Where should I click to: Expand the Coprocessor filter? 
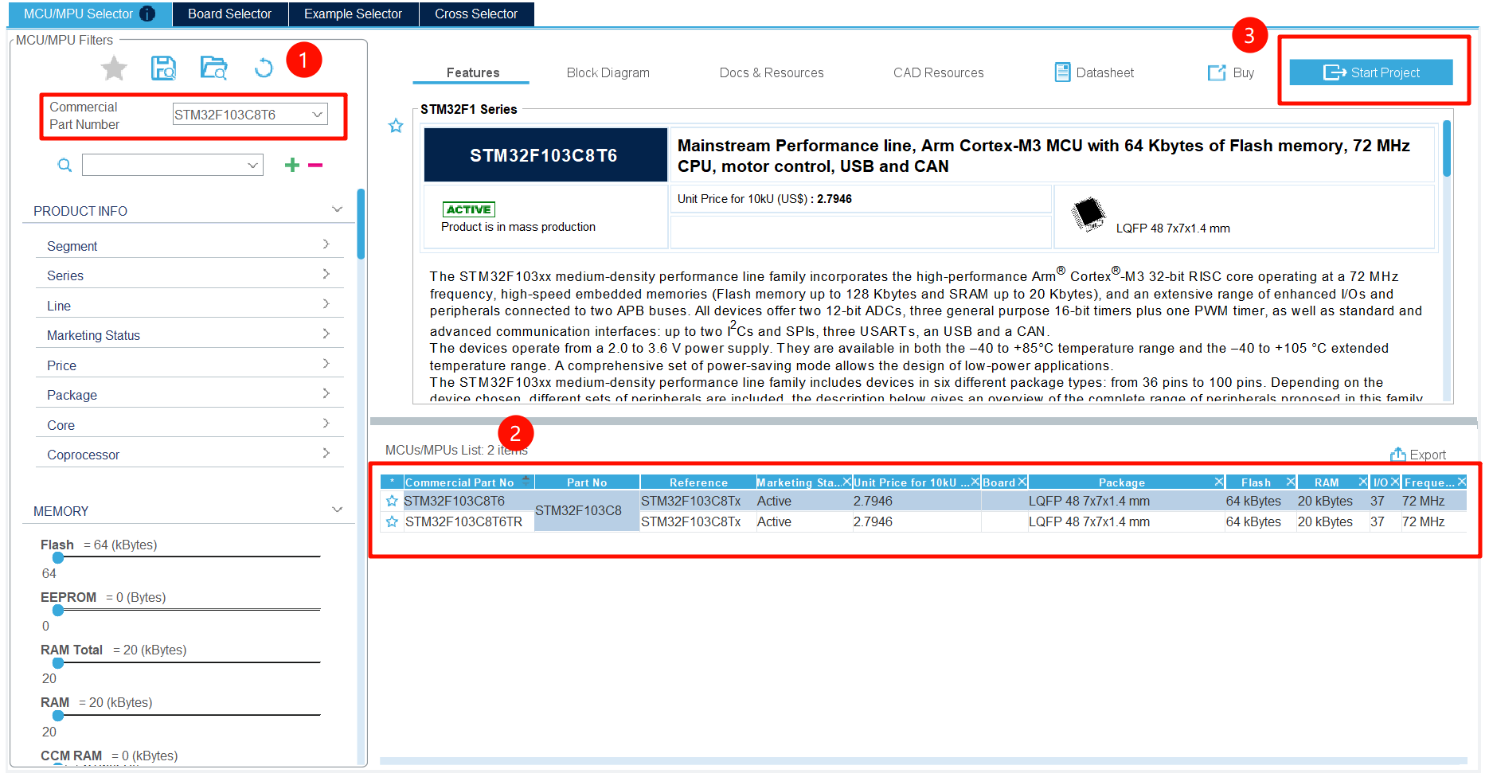point(326,453)
